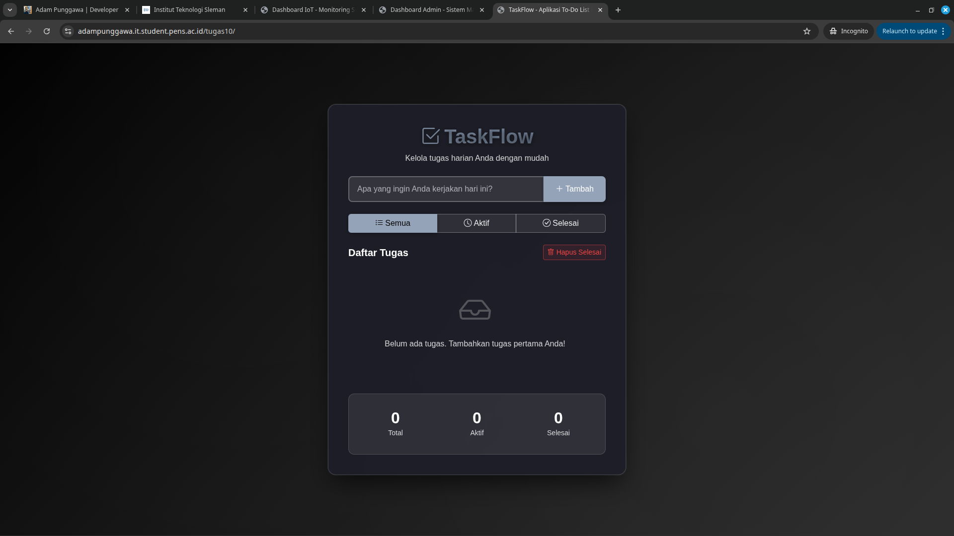Switch to the Institut Teknologi Sleman tab
Screen dimensions: 954x536
(189, 9)
